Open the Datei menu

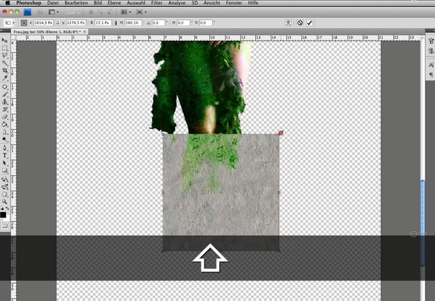coord(53,3)
